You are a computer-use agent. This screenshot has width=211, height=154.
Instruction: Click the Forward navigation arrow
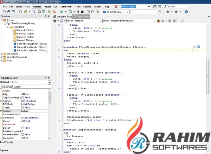click(x=176, y=12)
